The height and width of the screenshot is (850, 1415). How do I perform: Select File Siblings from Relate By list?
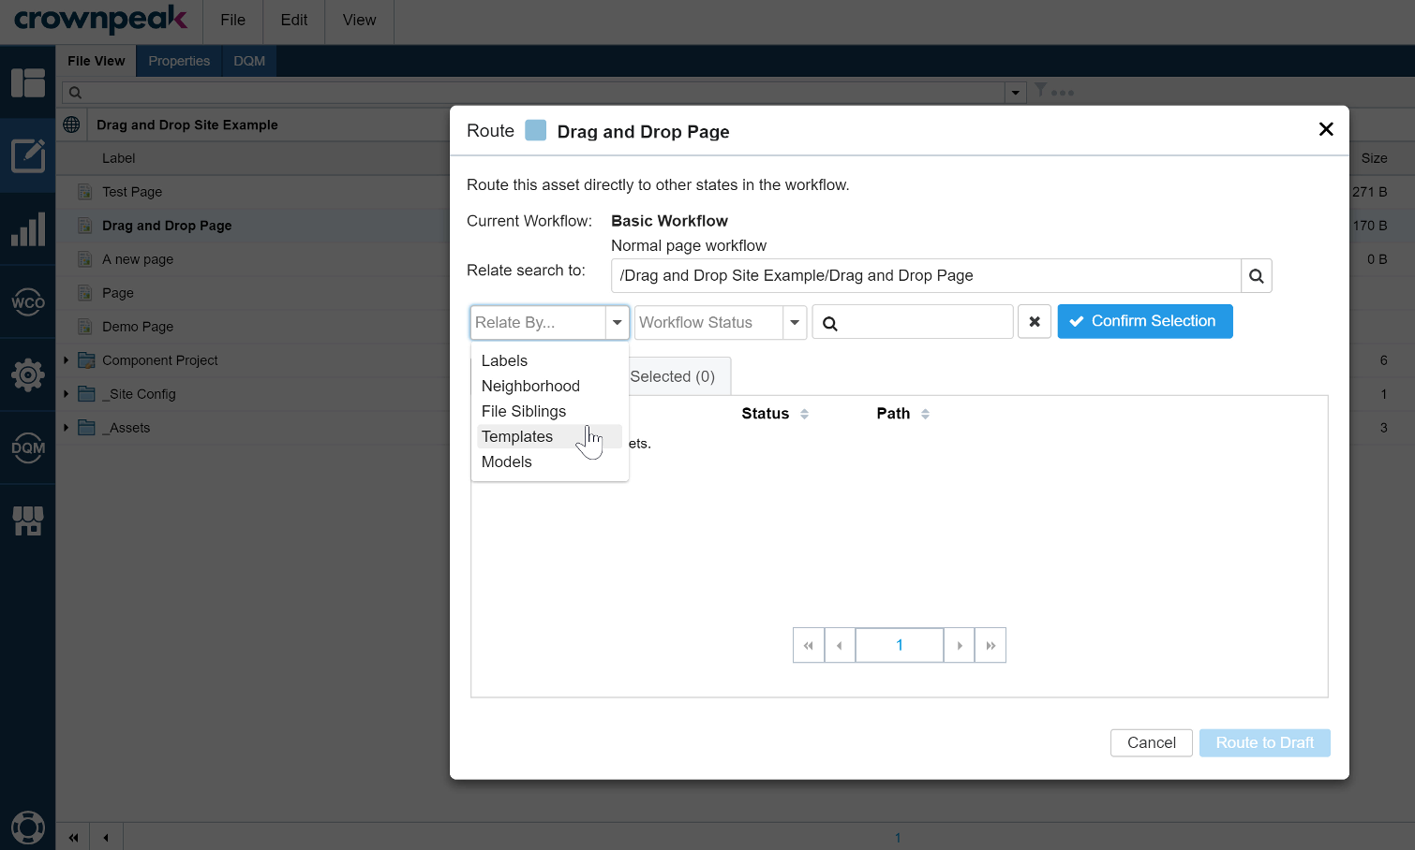point(549,411)
